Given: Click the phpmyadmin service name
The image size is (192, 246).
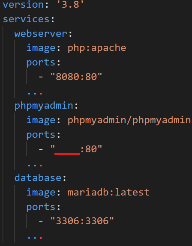Looking at the screenshot, I should tap(44, 106).
